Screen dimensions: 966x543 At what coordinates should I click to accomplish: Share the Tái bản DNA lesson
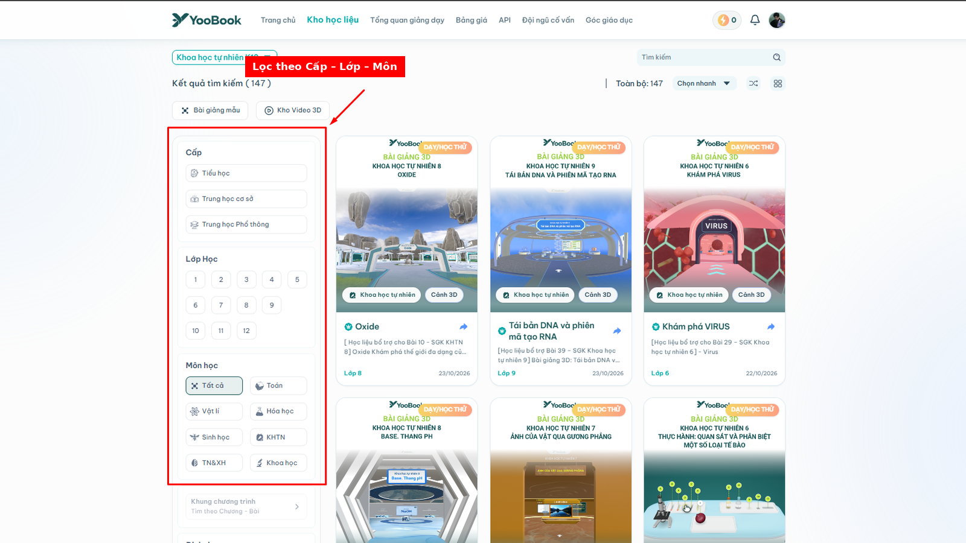pos(617,331)
